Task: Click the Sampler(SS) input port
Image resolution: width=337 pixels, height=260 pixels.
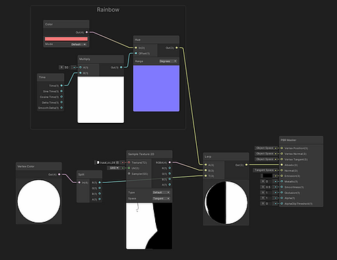Action: pyautogui.click(x=129, y=173)
